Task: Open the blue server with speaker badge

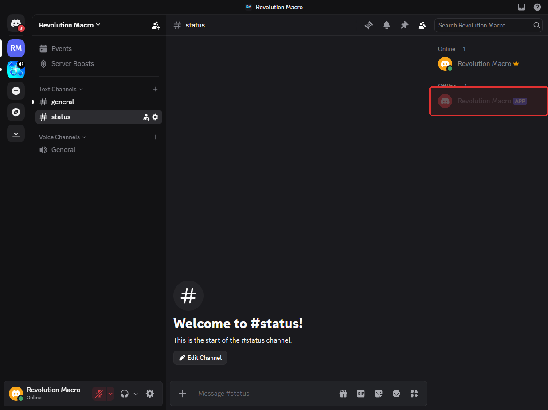Action: 16,70
